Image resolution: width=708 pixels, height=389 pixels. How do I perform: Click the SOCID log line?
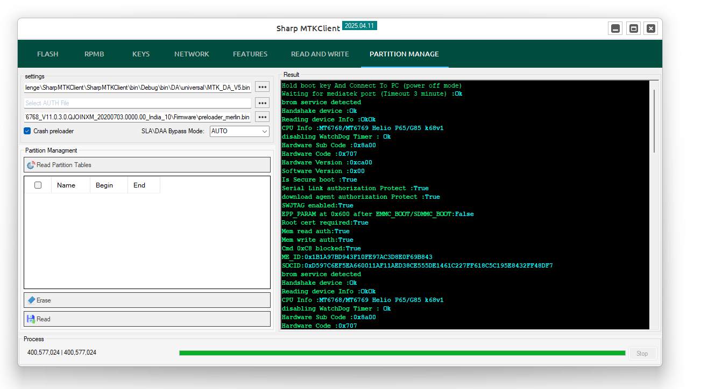[x=417, y=265]
